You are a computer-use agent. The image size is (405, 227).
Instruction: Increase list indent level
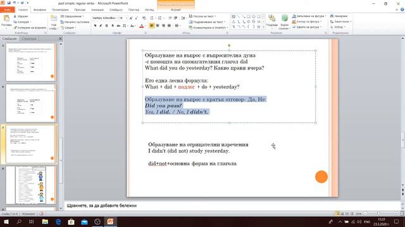click(x=176, y=18)
